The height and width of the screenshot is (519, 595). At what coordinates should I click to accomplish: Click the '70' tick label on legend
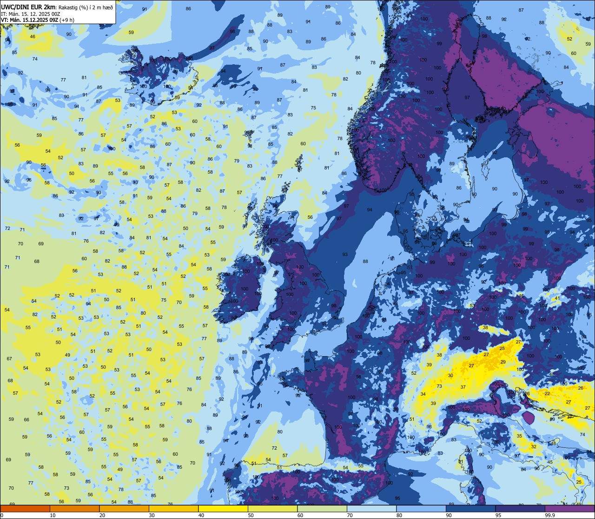[350, 515]
